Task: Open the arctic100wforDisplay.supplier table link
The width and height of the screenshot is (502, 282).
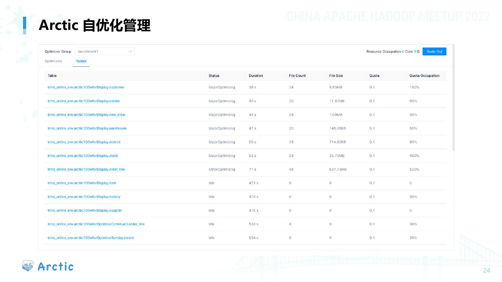Action: [x=85, y=211]
